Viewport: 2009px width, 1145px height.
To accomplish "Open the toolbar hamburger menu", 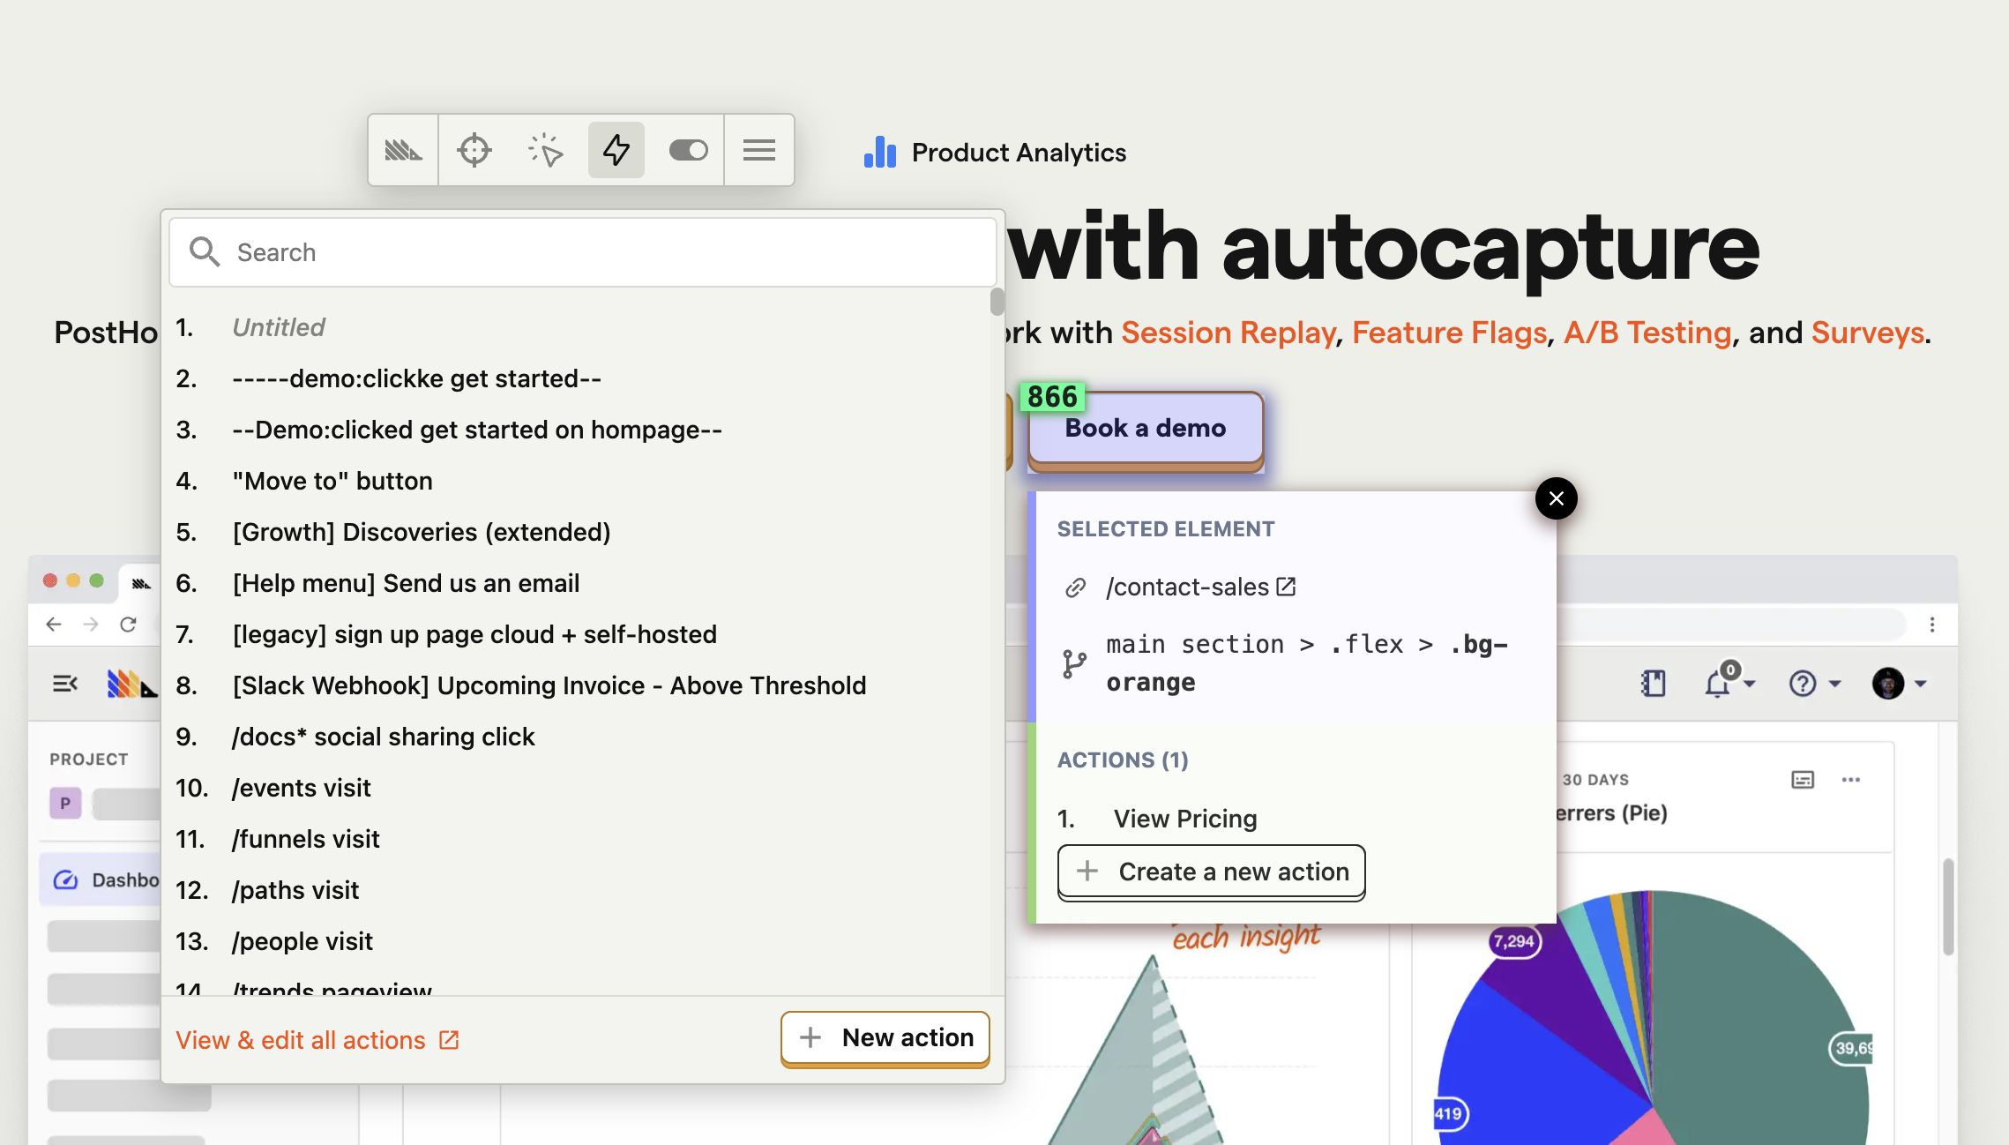I will click(x=759, y=150).
